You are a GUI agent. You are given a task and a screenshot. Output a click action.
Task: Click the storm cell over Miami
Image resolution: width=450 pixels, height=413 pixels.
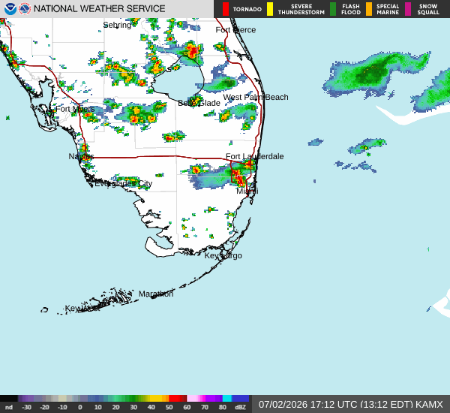(x=238, y=176)
